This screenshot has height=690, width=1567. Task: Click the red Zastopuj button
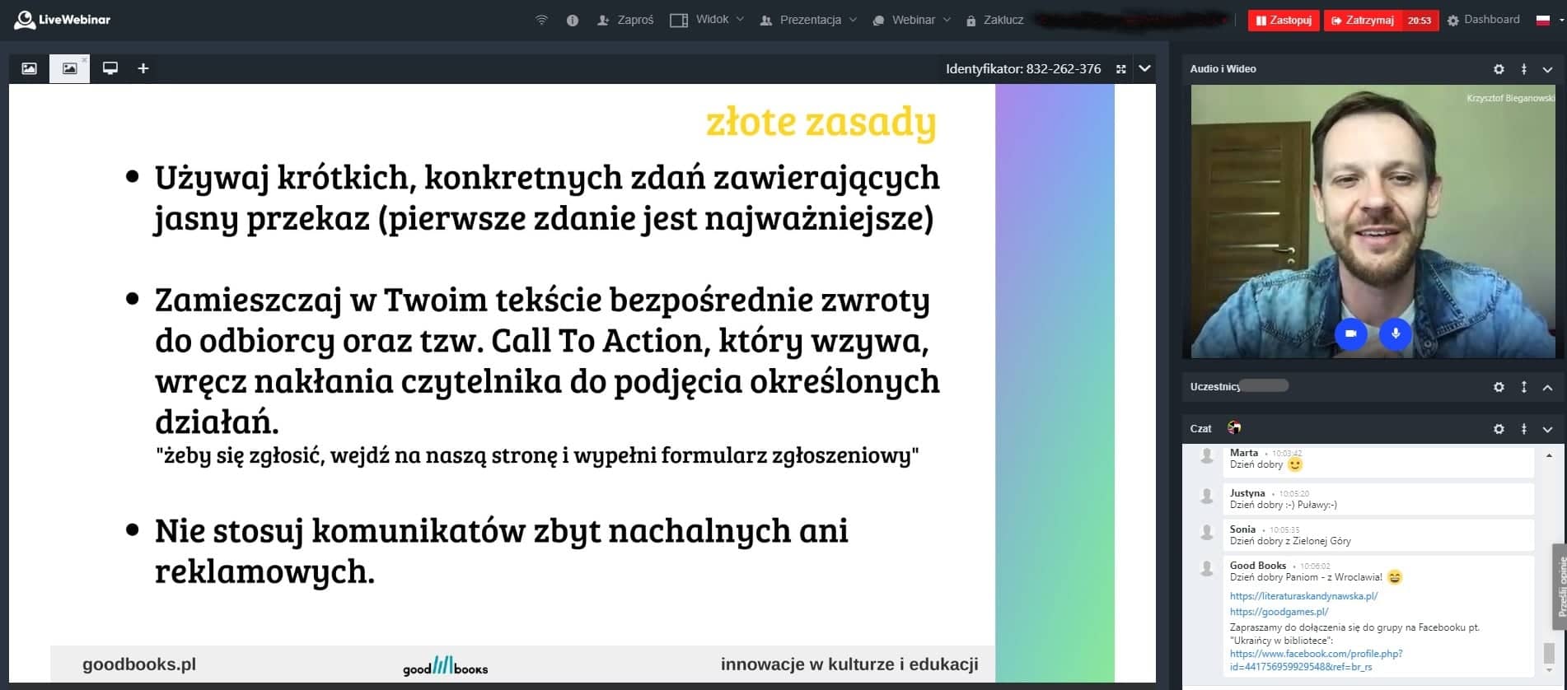pos(1284,21)
